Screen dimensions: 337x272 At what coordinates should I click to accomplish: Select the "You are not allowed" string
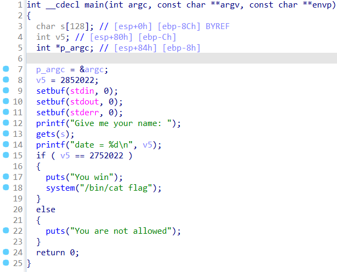pyautogui.click(x=121, y=231)
